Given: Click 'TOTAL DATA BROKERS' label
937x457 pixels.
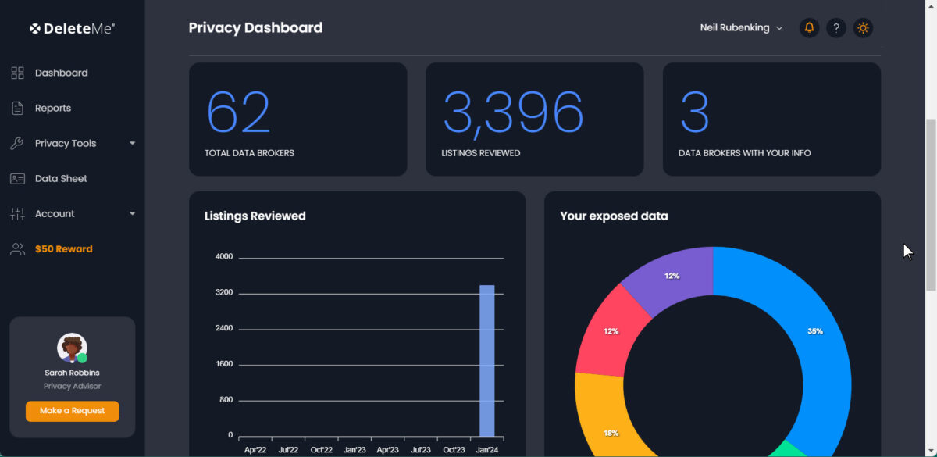Looking at the screenshot, I should [x=249, y=153].
